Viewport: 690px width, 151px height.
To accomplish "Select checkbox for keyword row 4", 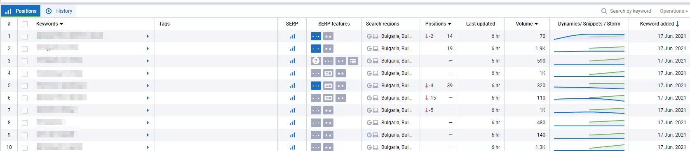I will [25, 74].
